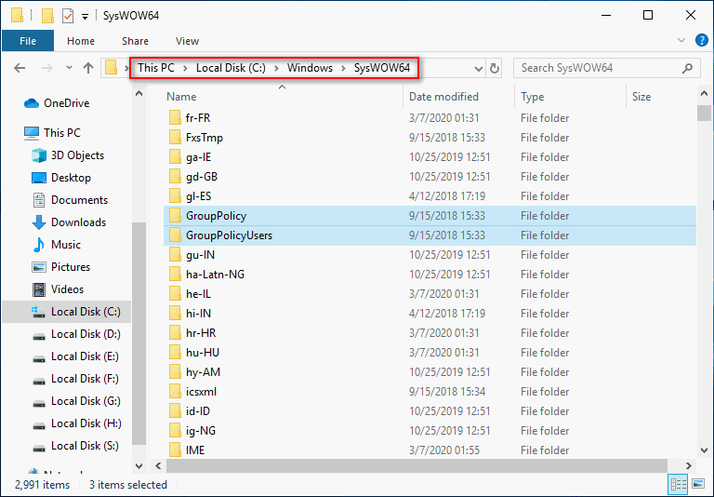Image resolution: width=714 pixels, height=497 pixels.
Task: Open the File menu tab
Action: point(28,41)
